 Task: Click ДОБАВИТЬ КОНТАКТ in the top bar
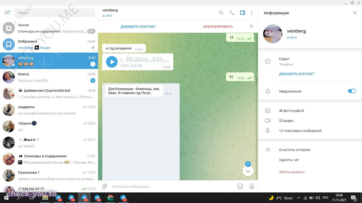(x=138, y=26)
